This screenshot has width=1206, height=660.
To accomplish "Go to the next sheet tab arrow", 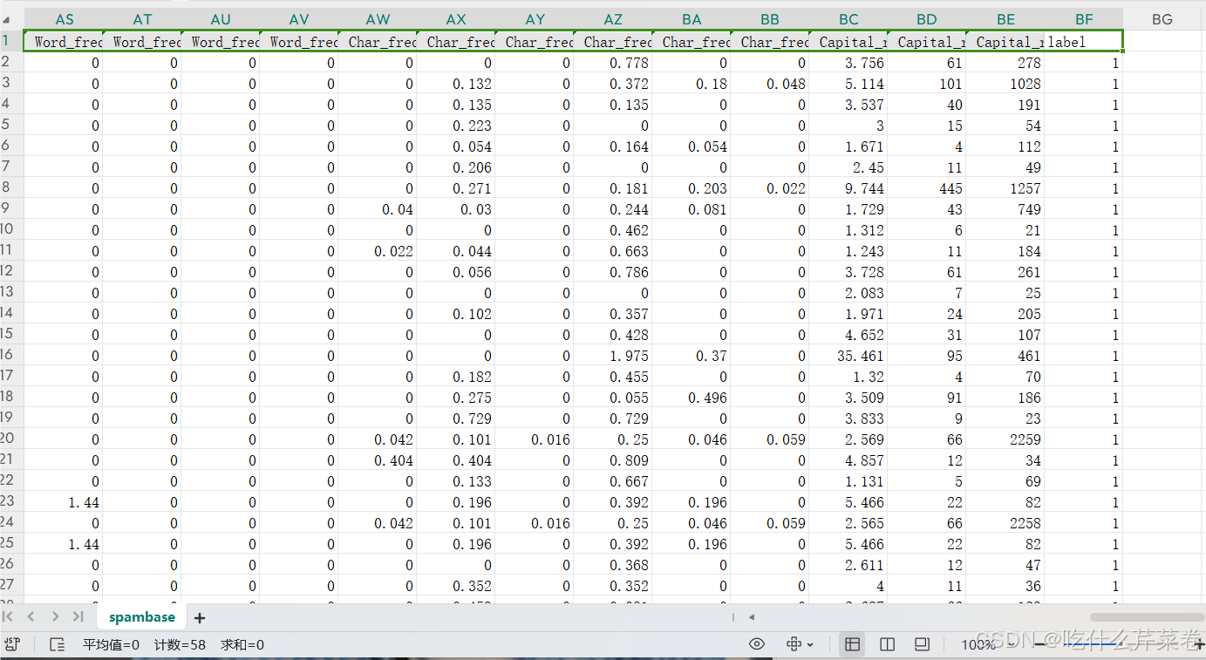I will [x=55, y=616].
